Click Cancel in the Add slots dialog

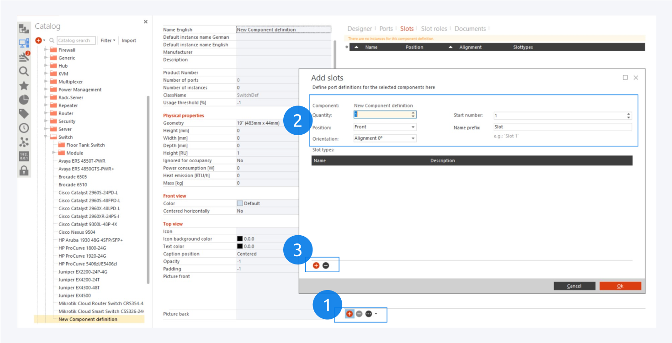(x=574, y=286)
